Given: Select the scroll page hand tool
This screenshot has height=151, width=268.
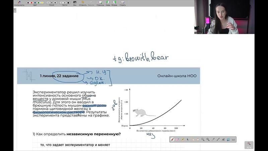Looking at the screenshot, I should click(198, 140).
